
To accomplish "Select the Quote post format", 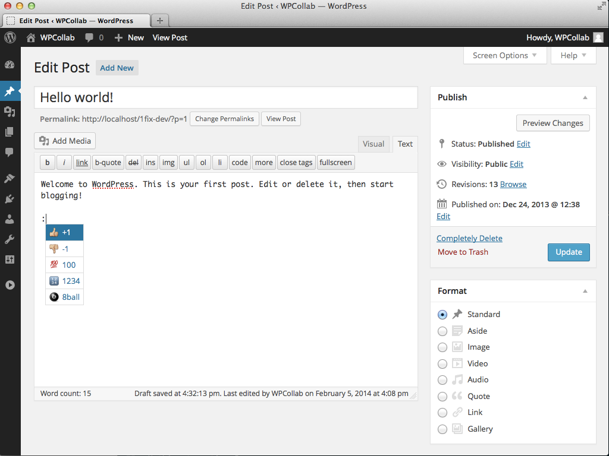I will [x=442, y=396].
